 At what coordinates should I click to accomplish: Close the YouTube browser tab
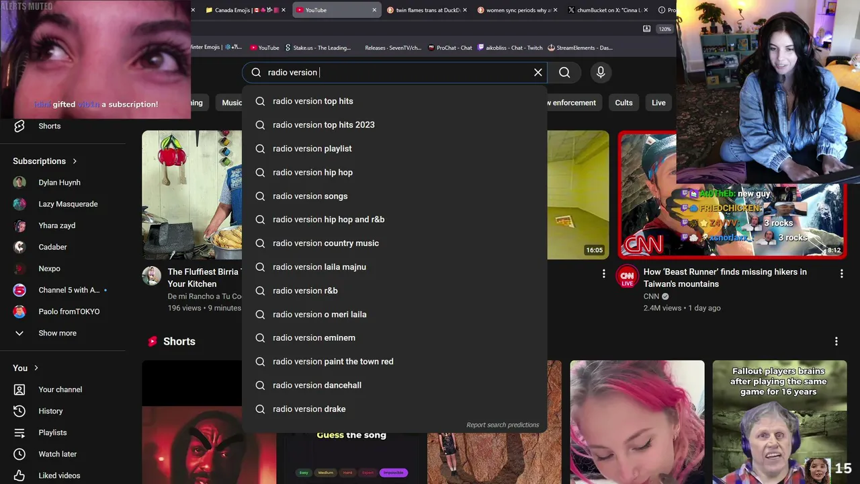point(374,10)
